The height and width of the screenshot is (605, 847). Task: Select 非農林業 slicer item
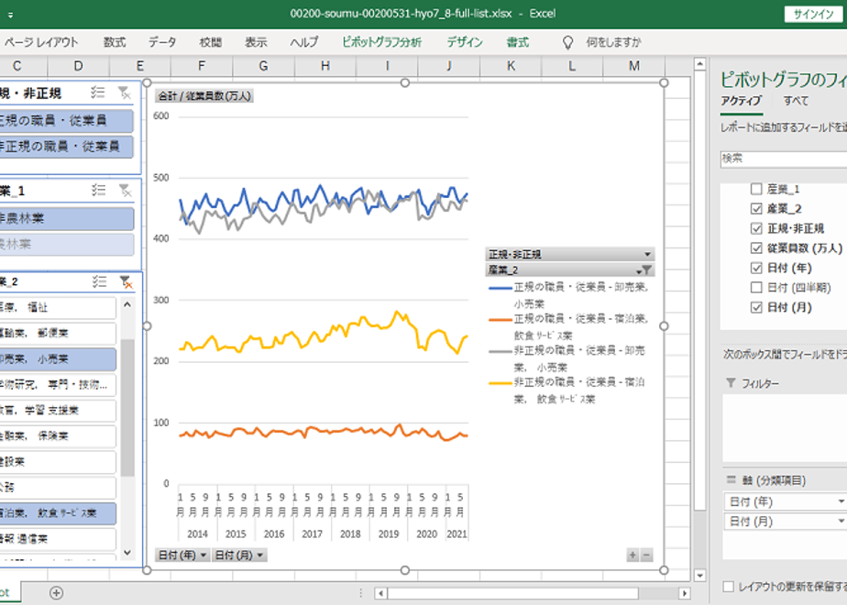coord(66,219)
